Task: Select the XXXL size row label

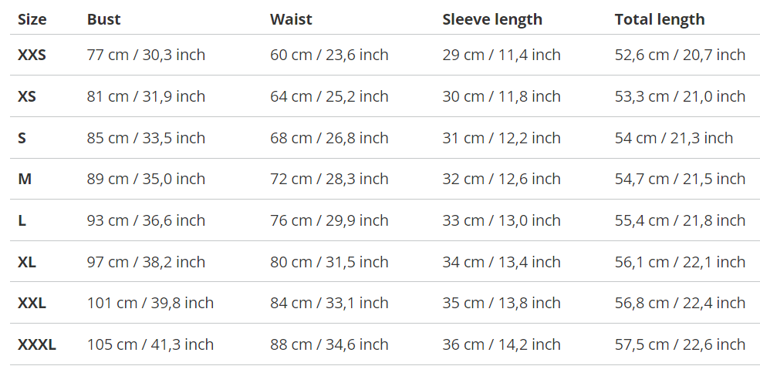Action: 37,344
